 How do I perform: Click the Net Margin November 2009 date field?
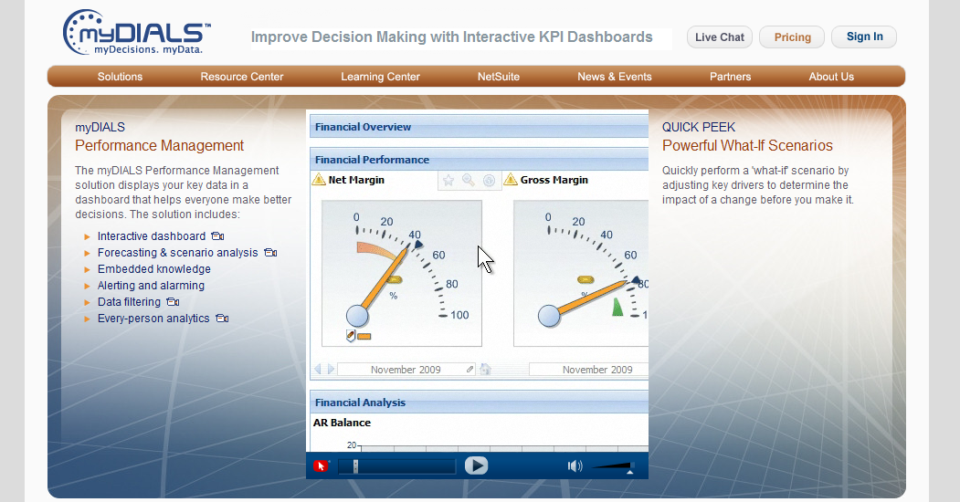click(406, 370)
